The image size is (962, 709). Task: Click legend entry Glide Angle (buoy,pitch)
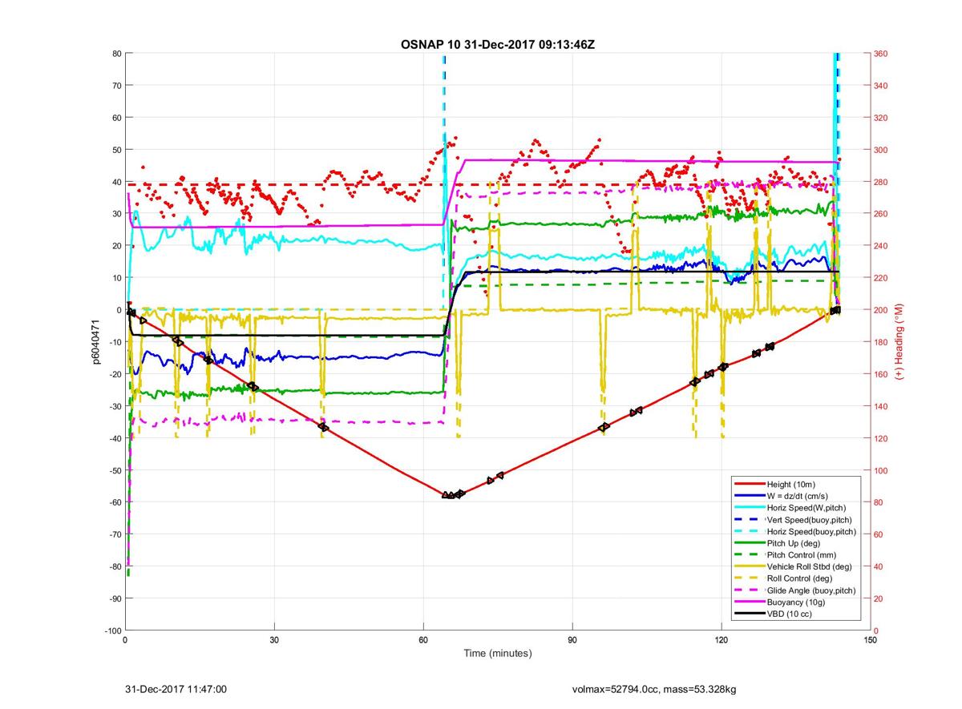[x=811, y=590]
